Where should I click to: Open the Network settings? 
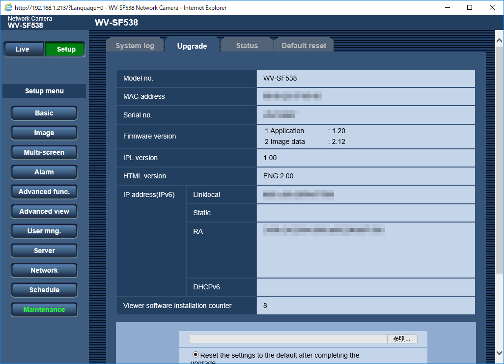tap(44, 270)
